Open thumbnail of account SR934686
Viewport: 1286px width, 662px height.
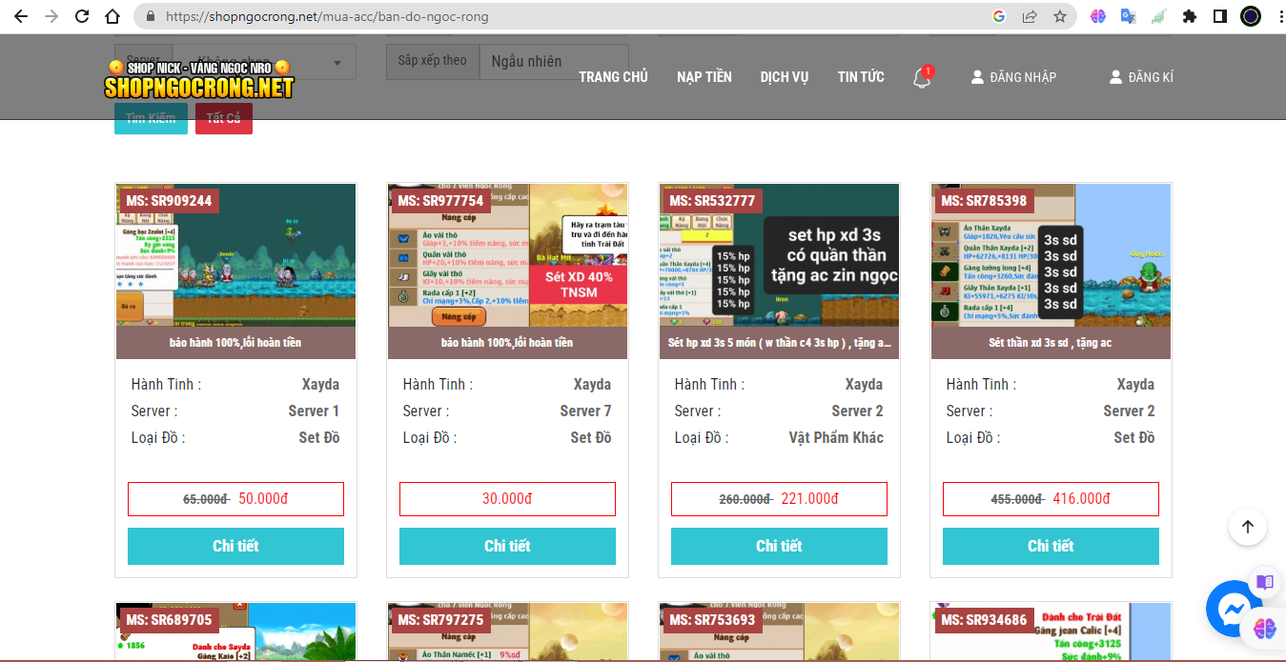(x=1051, y=632)
